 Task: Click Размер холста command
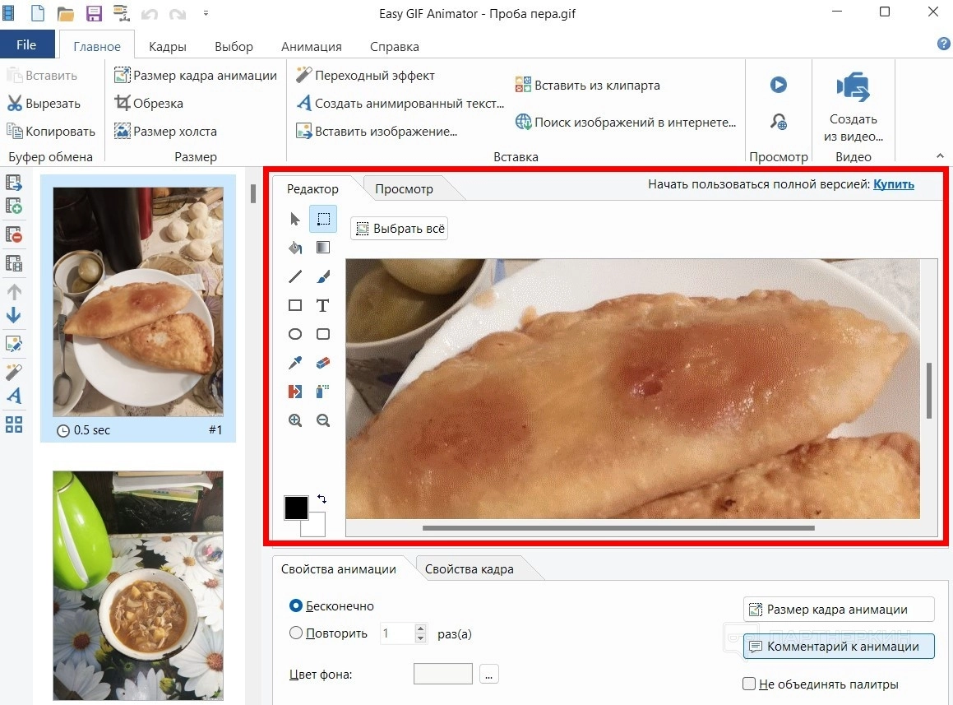(x=165, y=131)
